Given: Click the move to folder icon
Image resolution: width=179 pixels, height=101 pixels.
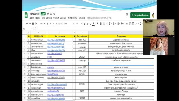Looking at the screenshot, I should (x=51, y=14).
